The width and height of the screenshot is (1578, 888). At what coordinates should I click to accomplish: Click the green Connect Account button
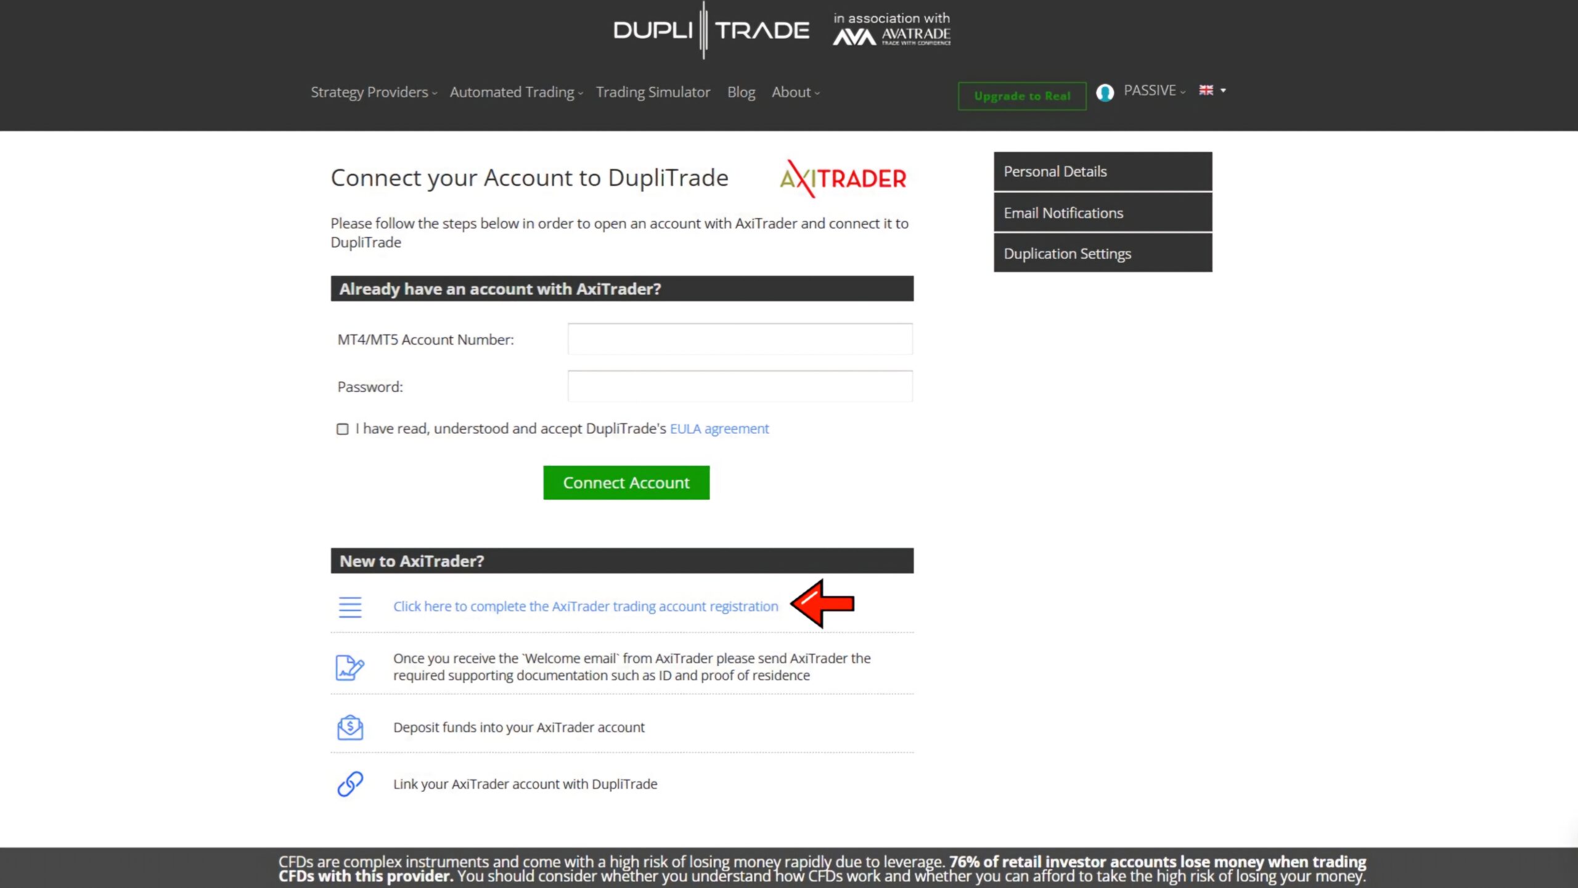tap(626, 483)
